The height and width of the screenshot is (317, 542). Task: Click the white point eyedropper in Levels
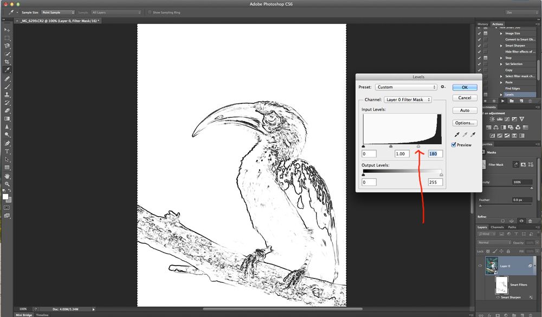click(x=473, y=134)
